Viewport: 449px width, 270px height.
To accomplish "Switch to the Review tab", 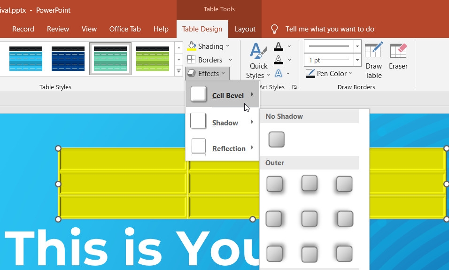I will coord(58,29).
